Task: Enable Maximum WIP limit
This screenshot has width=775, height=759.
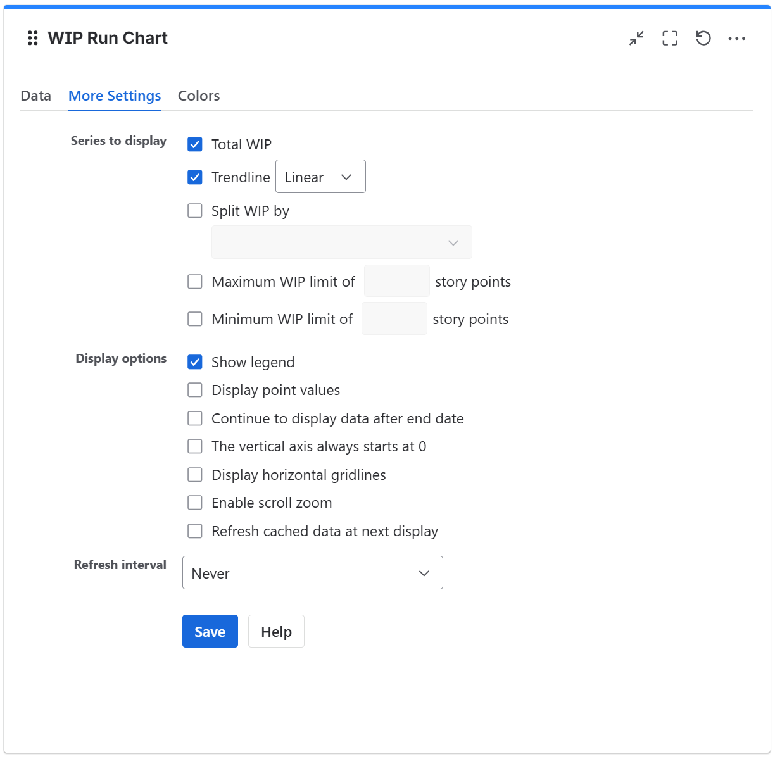Action: click(x=195, y=281)
